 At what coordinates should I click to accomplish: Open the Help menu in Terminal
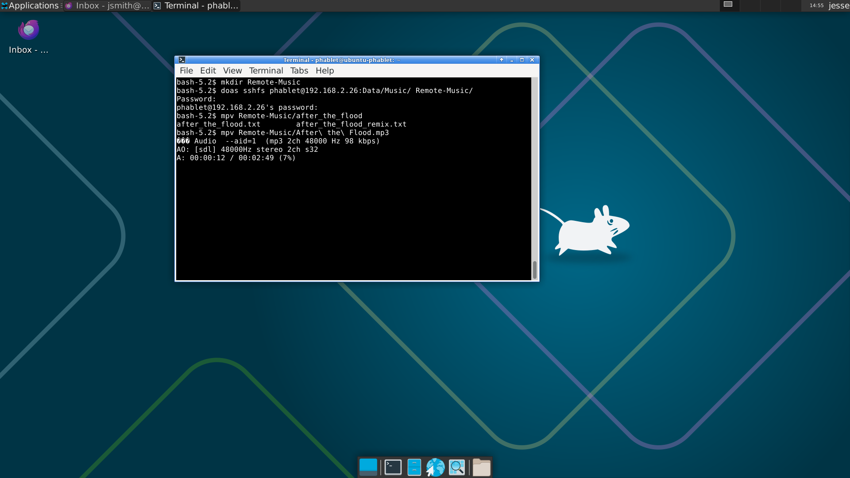point(325,71)
